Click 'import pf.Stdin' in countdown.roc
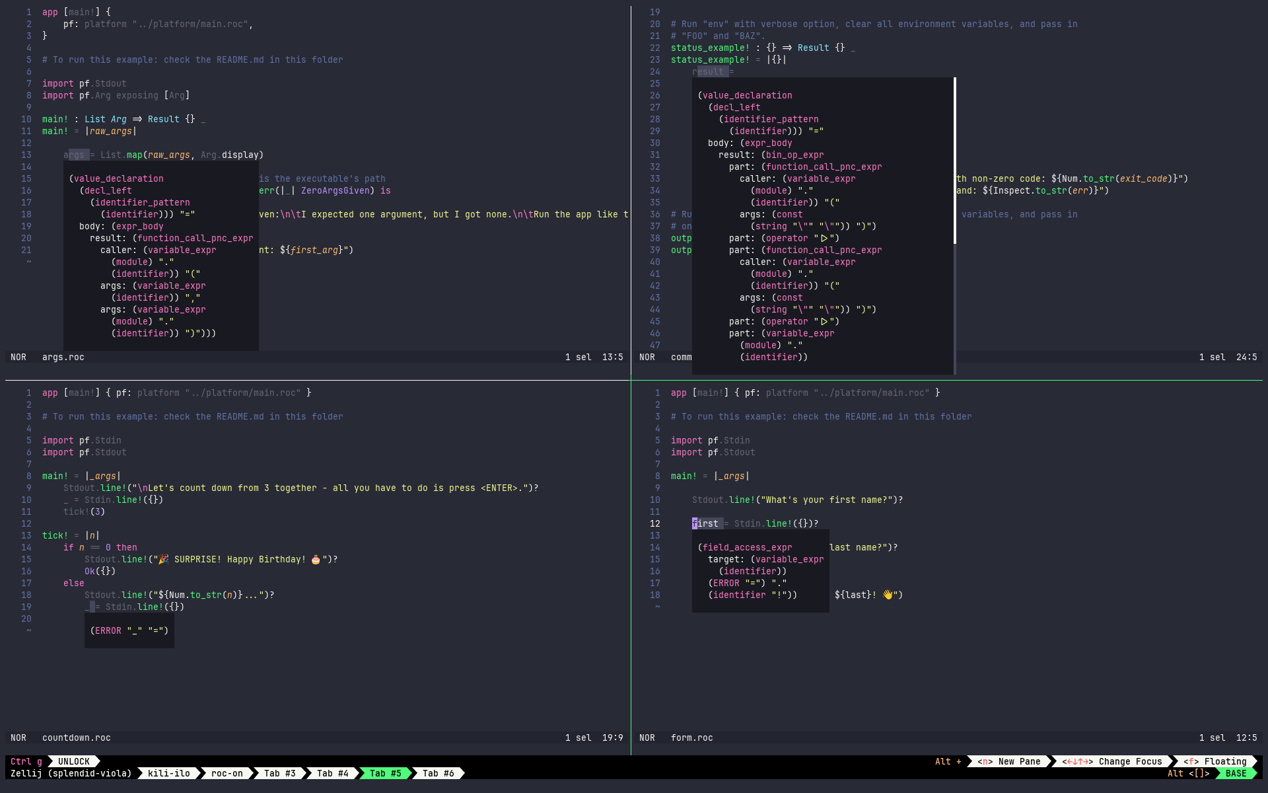Viewport: 1268px width, 793px height. pos(82,440)
